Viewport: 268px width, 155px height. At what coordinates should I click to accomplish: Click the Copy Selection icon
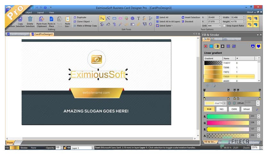click(x=20, y=19)
